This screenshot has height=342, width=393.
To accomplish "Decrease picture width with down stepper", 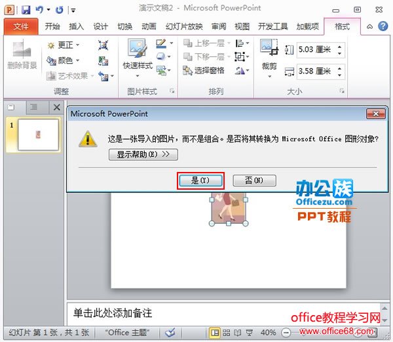I will [x=339, y=75].
